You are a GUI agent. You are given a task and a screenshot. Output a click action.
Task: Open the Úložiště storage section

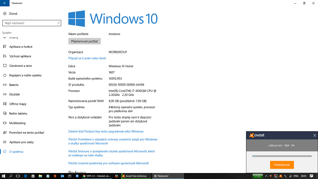point(14,94)
